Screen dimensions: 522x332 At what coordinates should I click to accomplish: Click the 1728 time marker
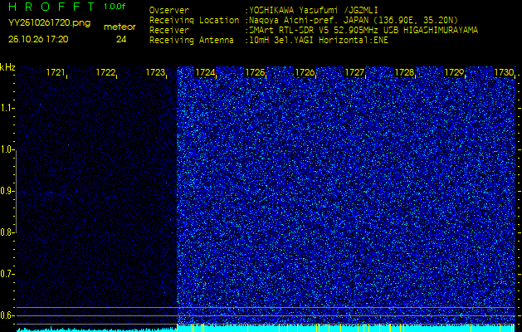404,72
